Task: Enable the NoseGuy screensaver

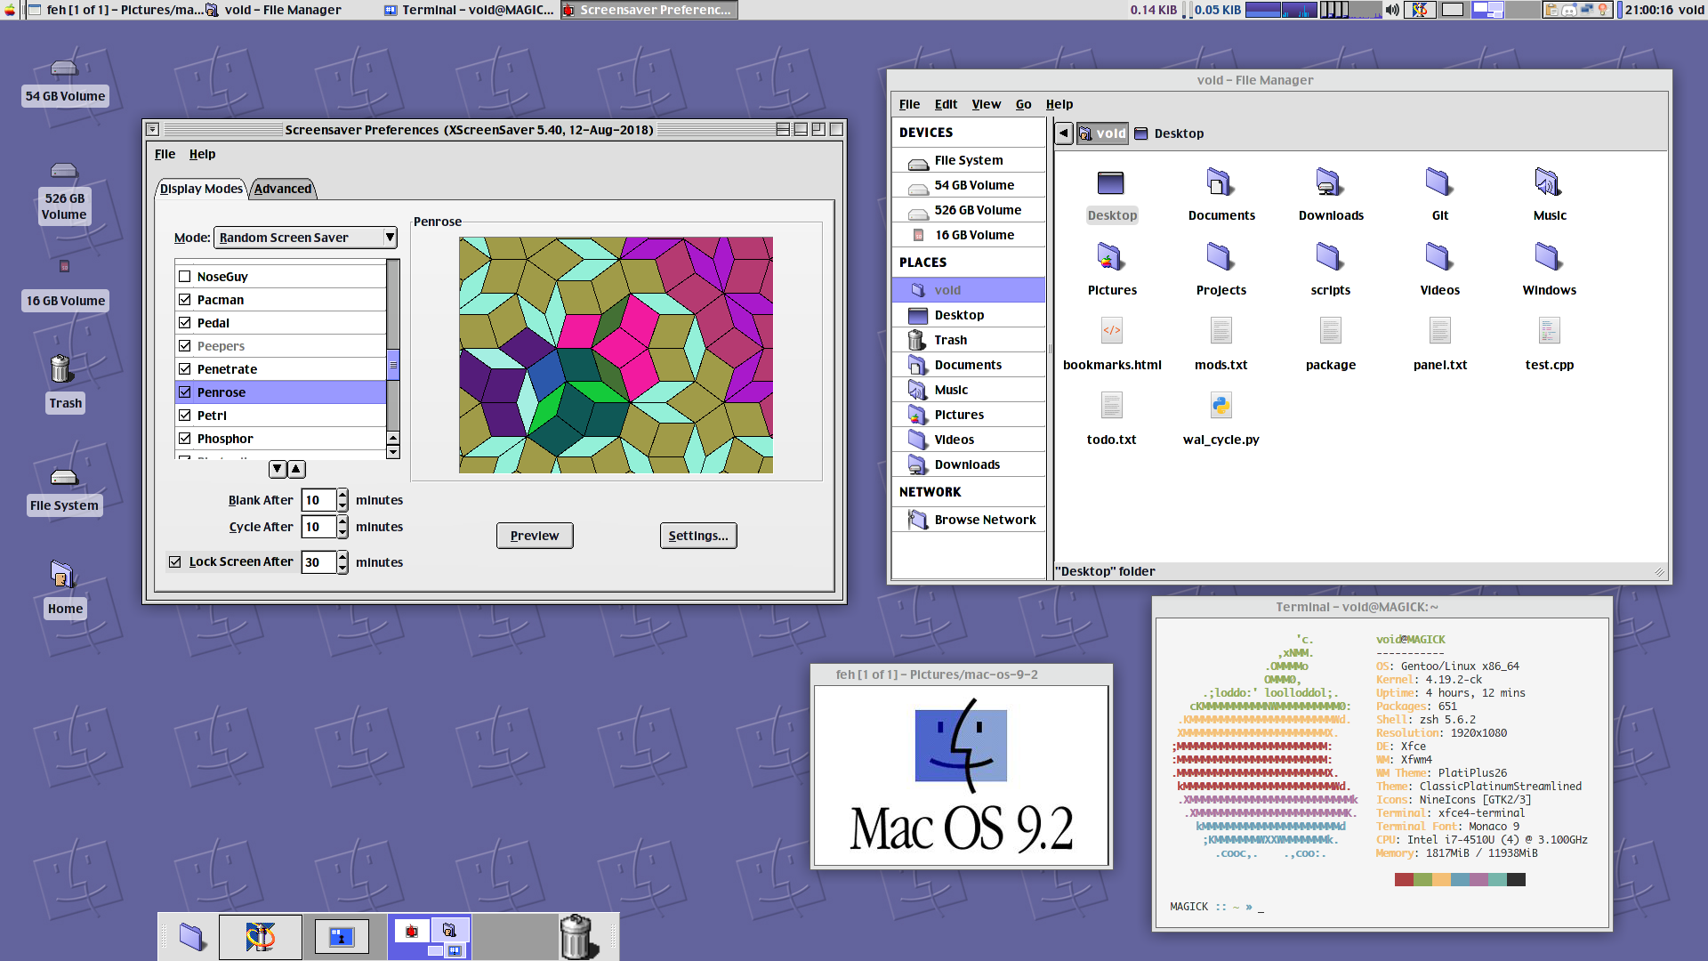Action: 183,276
